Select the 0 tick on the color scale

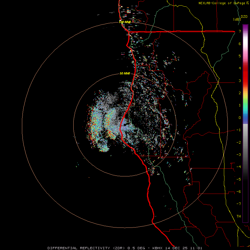point(240,118)
